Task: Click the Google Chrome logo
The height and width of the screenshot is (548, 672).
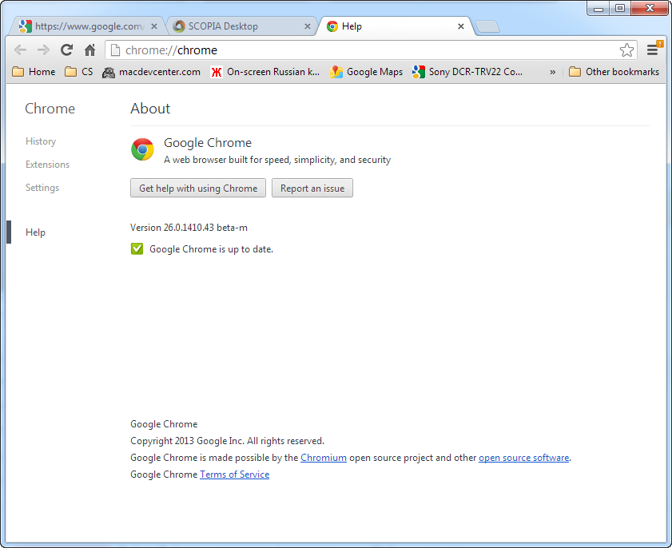Action: pos(142,149)
